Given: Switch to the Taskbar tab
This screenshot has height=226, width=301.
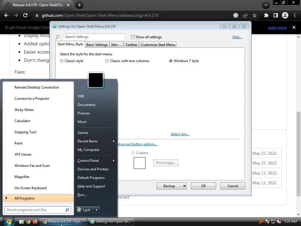Looking at the screenshot, I should 131,45.
